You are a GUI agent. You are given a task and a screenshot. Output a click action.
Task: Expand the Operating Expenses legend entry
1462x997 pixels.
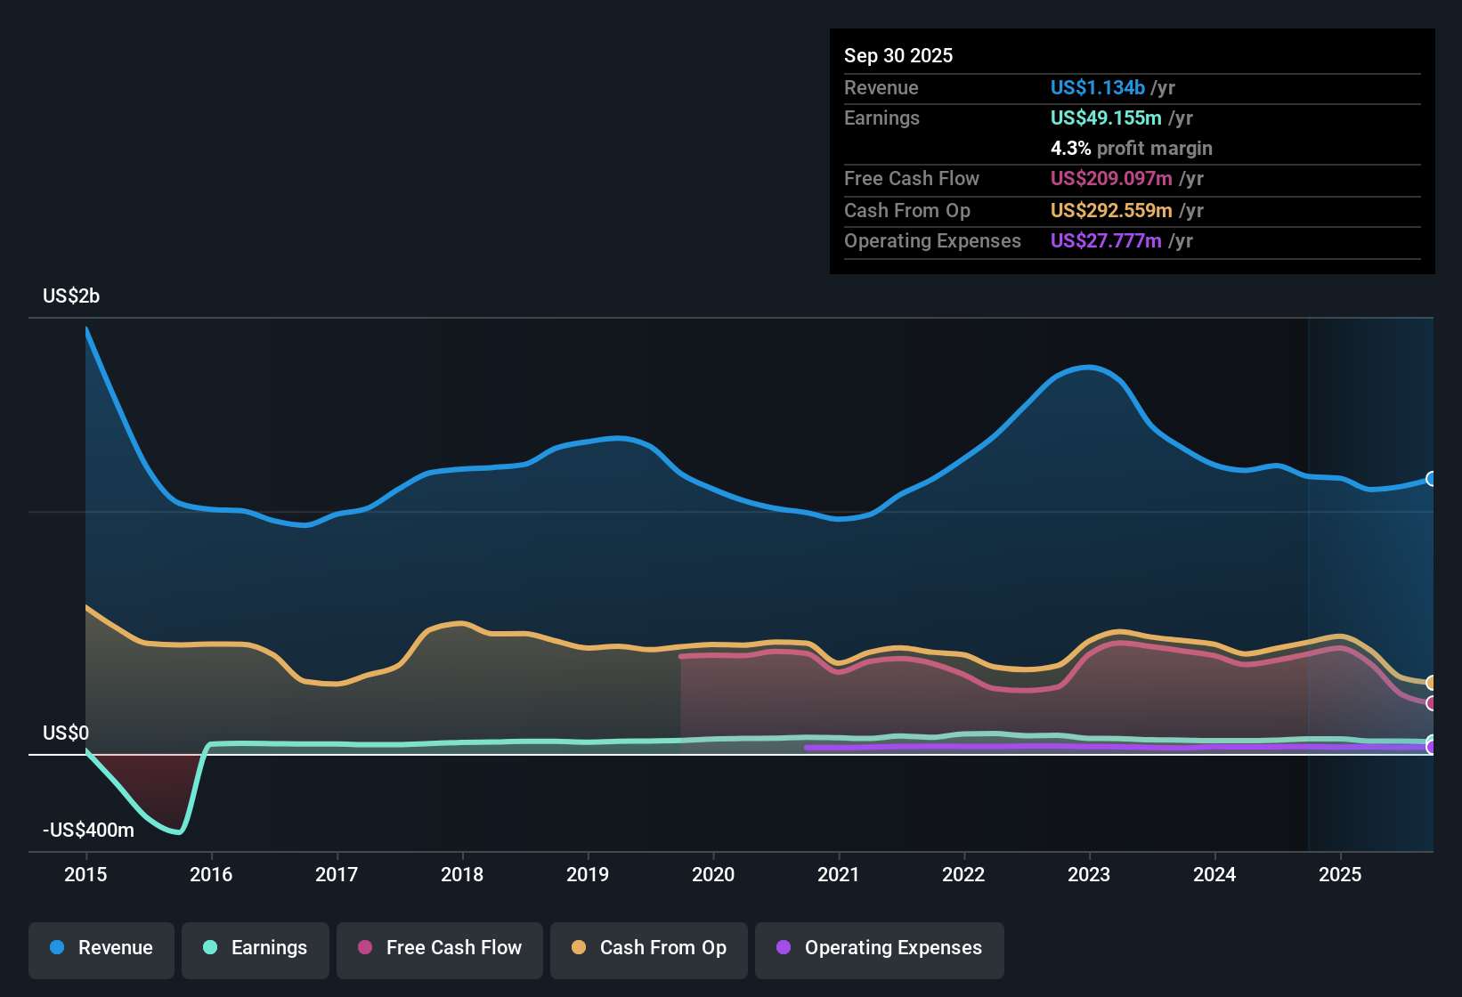point(879,948)
